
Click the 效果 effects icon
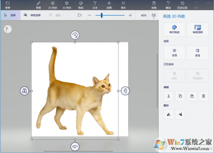(109, 5)
